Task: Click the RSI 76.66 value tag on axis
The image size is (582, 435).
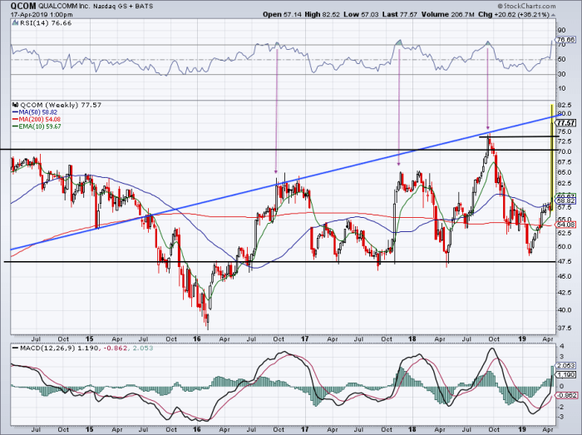Action: point(566,40)
